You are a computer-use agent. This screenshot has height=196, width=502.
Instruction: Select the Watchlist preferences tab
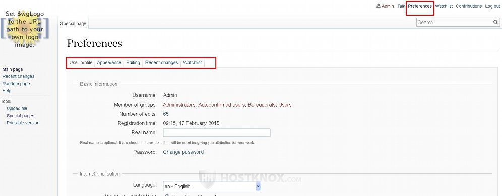pyautogui.click(x=192, y=62)
